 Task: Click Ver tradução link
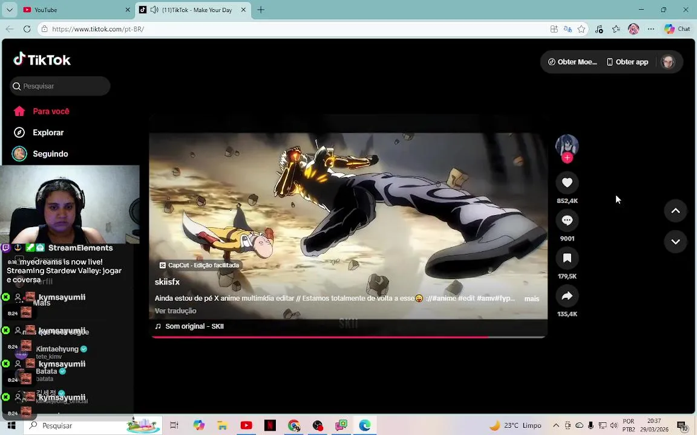175,311
